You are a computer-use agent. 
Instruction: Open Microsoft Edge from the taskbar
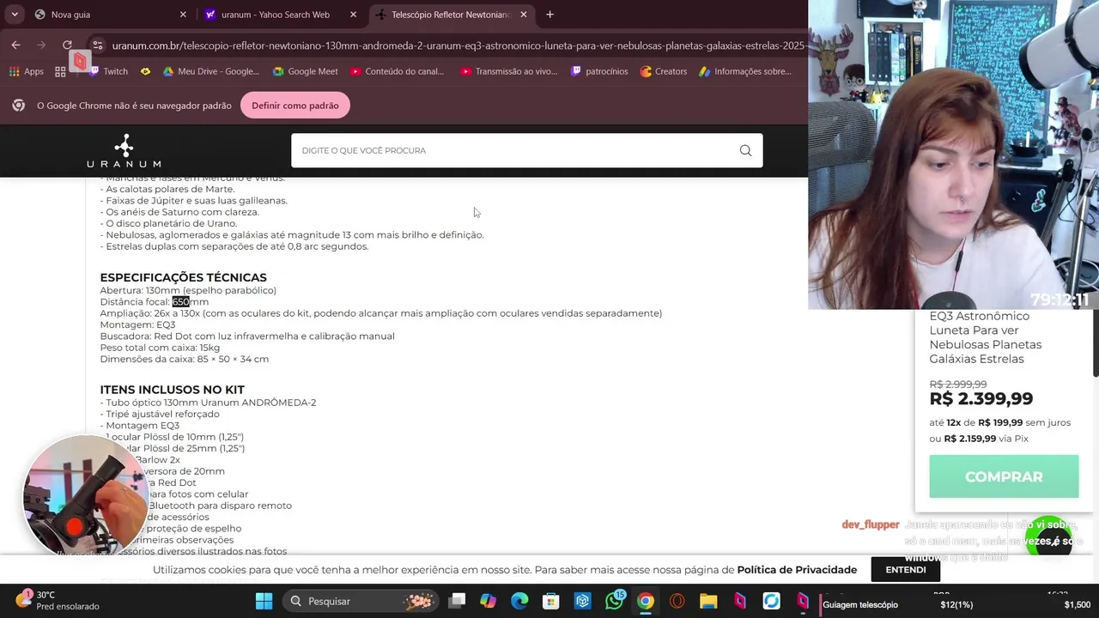[x=519, y=601]
